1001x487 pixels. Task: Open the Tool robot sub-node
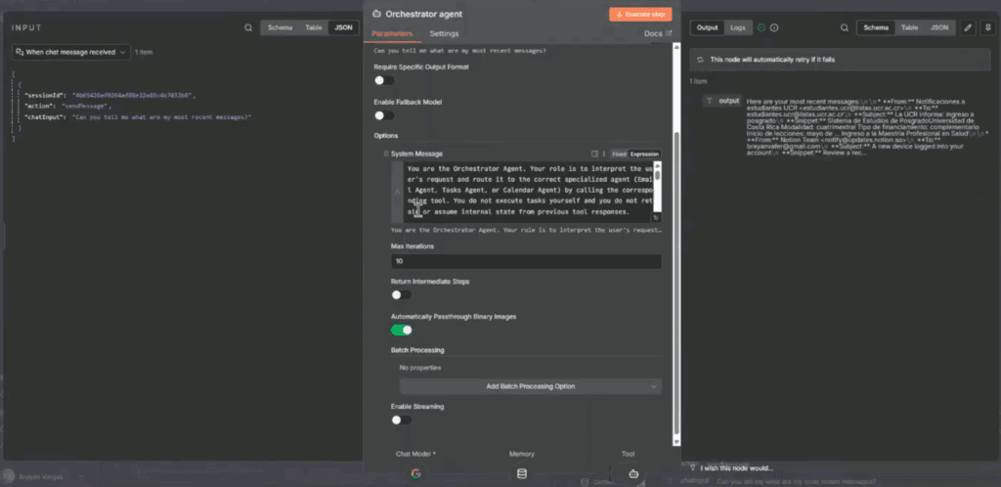point(633,473)
